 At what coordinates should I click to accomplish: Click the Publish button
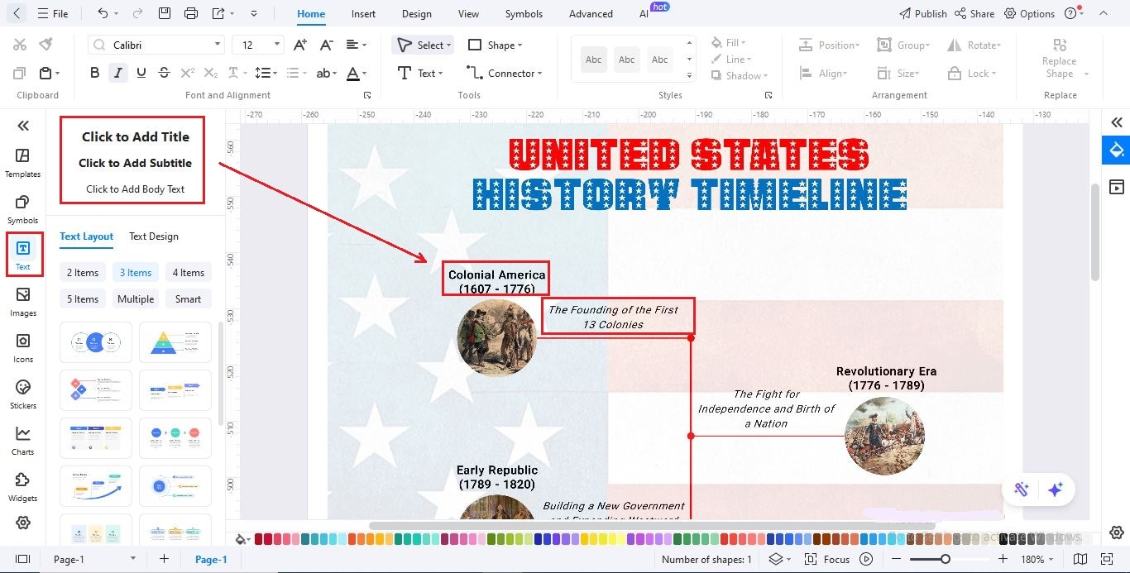click(x=922, y=13)
